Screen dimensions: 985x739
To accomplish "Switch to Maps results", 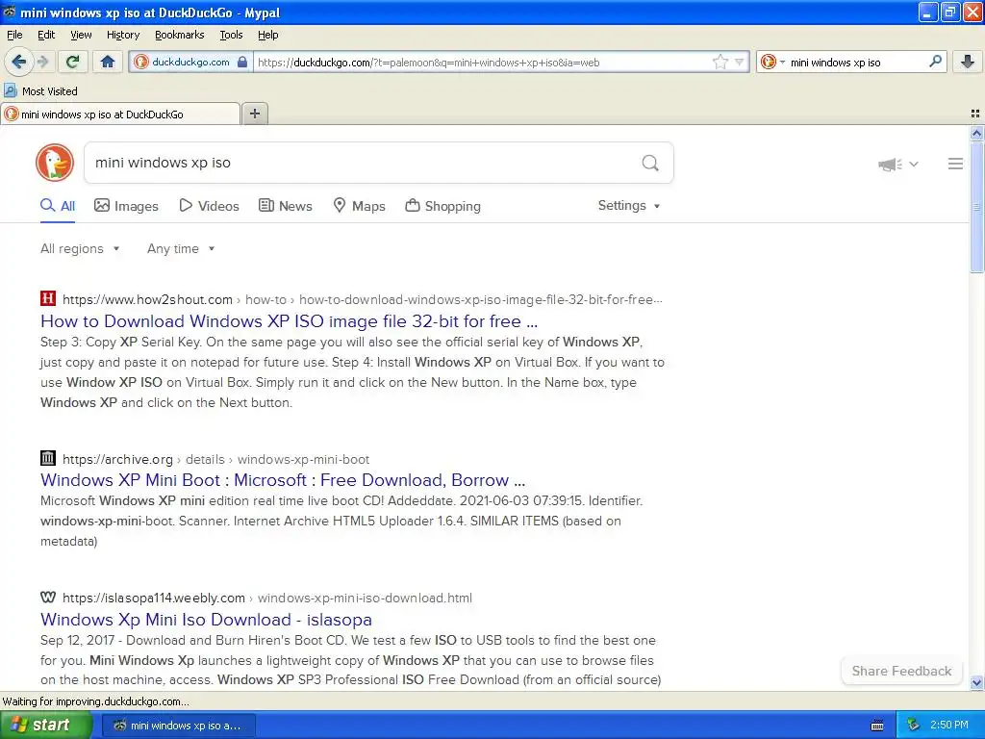I will click(x=359, y=206).
